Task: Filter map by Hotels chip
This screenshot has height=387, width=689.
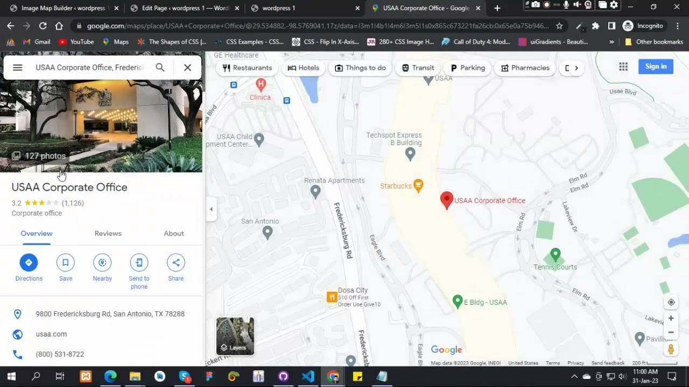Action: click(304, 68)
